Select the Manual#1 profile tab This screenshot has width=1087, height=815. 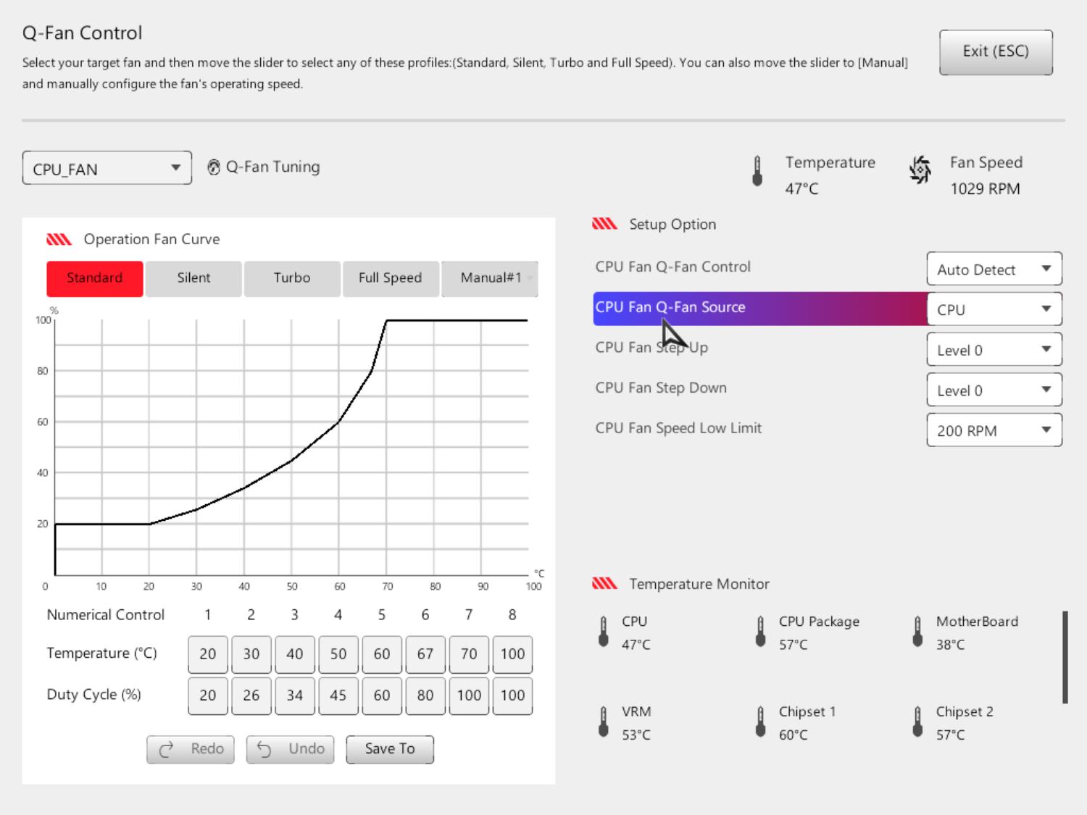coord(491,278)
